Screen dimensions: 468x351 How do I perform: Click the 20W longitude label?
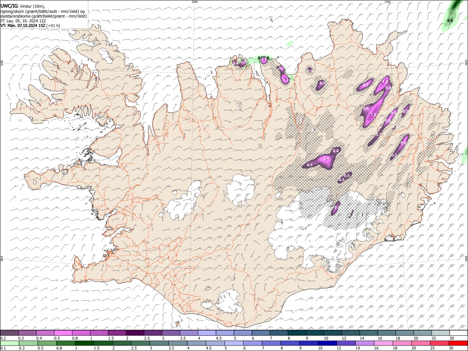click(x=195, y=2)
